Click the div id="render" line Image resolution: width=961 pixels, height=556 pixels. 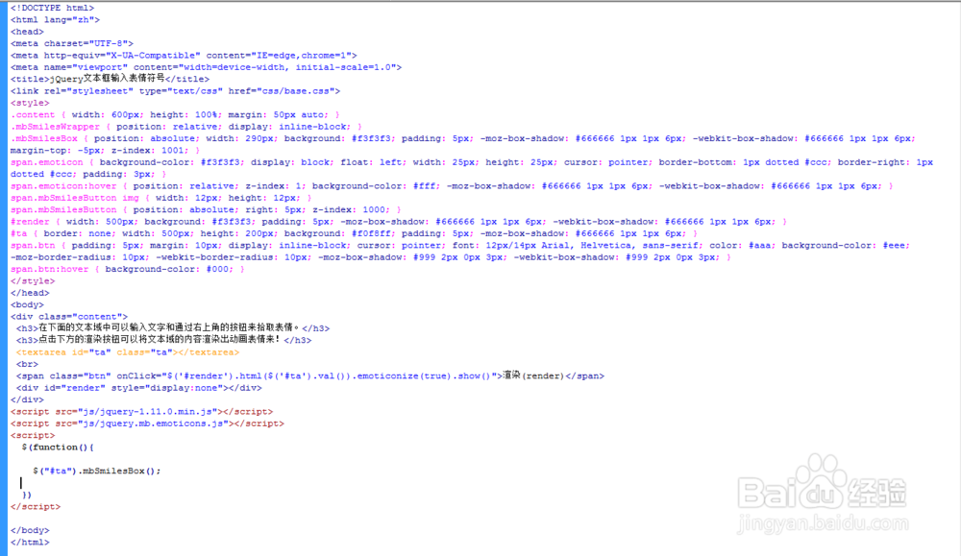139,388
